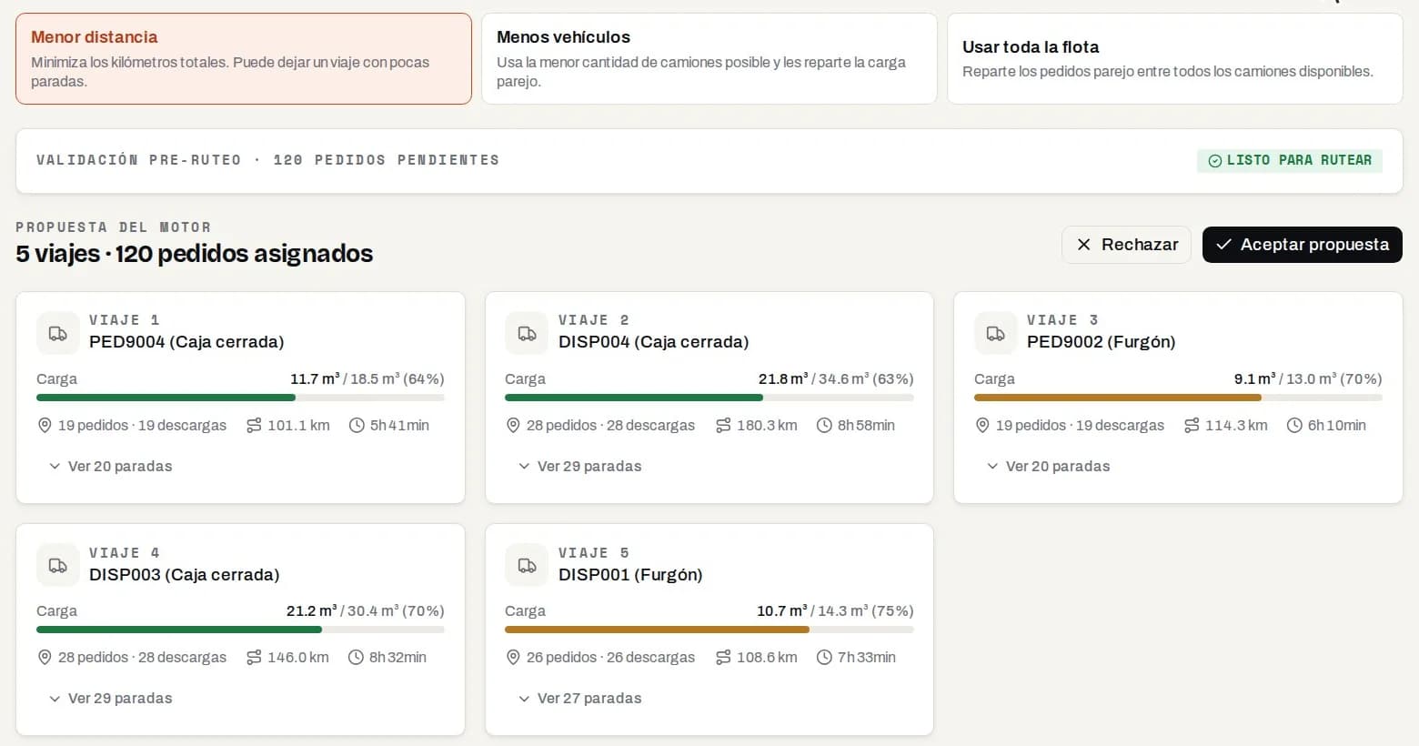Click the truck icon on Viaje 3 card
The width and height of the screenshot is (1419, 746).
click(x=996, y=333)
